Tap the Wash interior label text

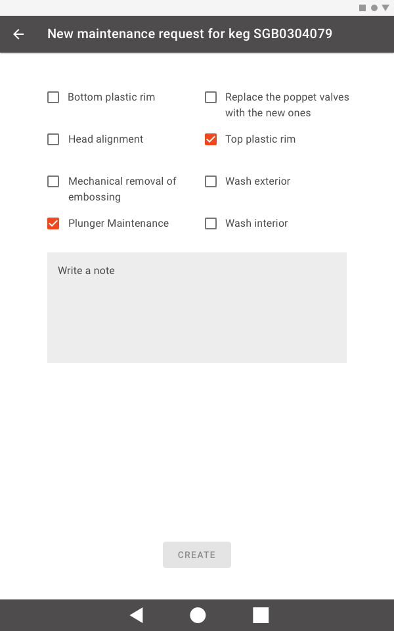(x=256, y=223)
